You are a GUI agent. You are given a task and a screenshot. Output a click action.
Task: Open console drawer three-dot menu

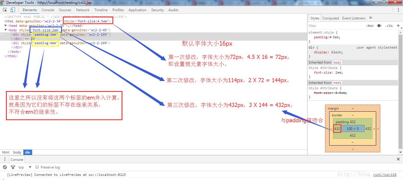(x=5, y=159)
